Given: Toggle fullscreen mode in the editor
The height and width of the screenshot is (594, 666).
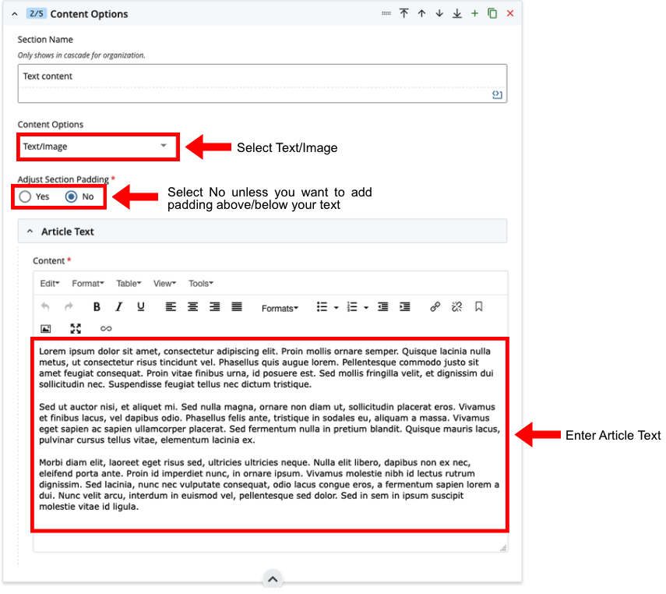Looking at the screenshot, I should (76, 329).
